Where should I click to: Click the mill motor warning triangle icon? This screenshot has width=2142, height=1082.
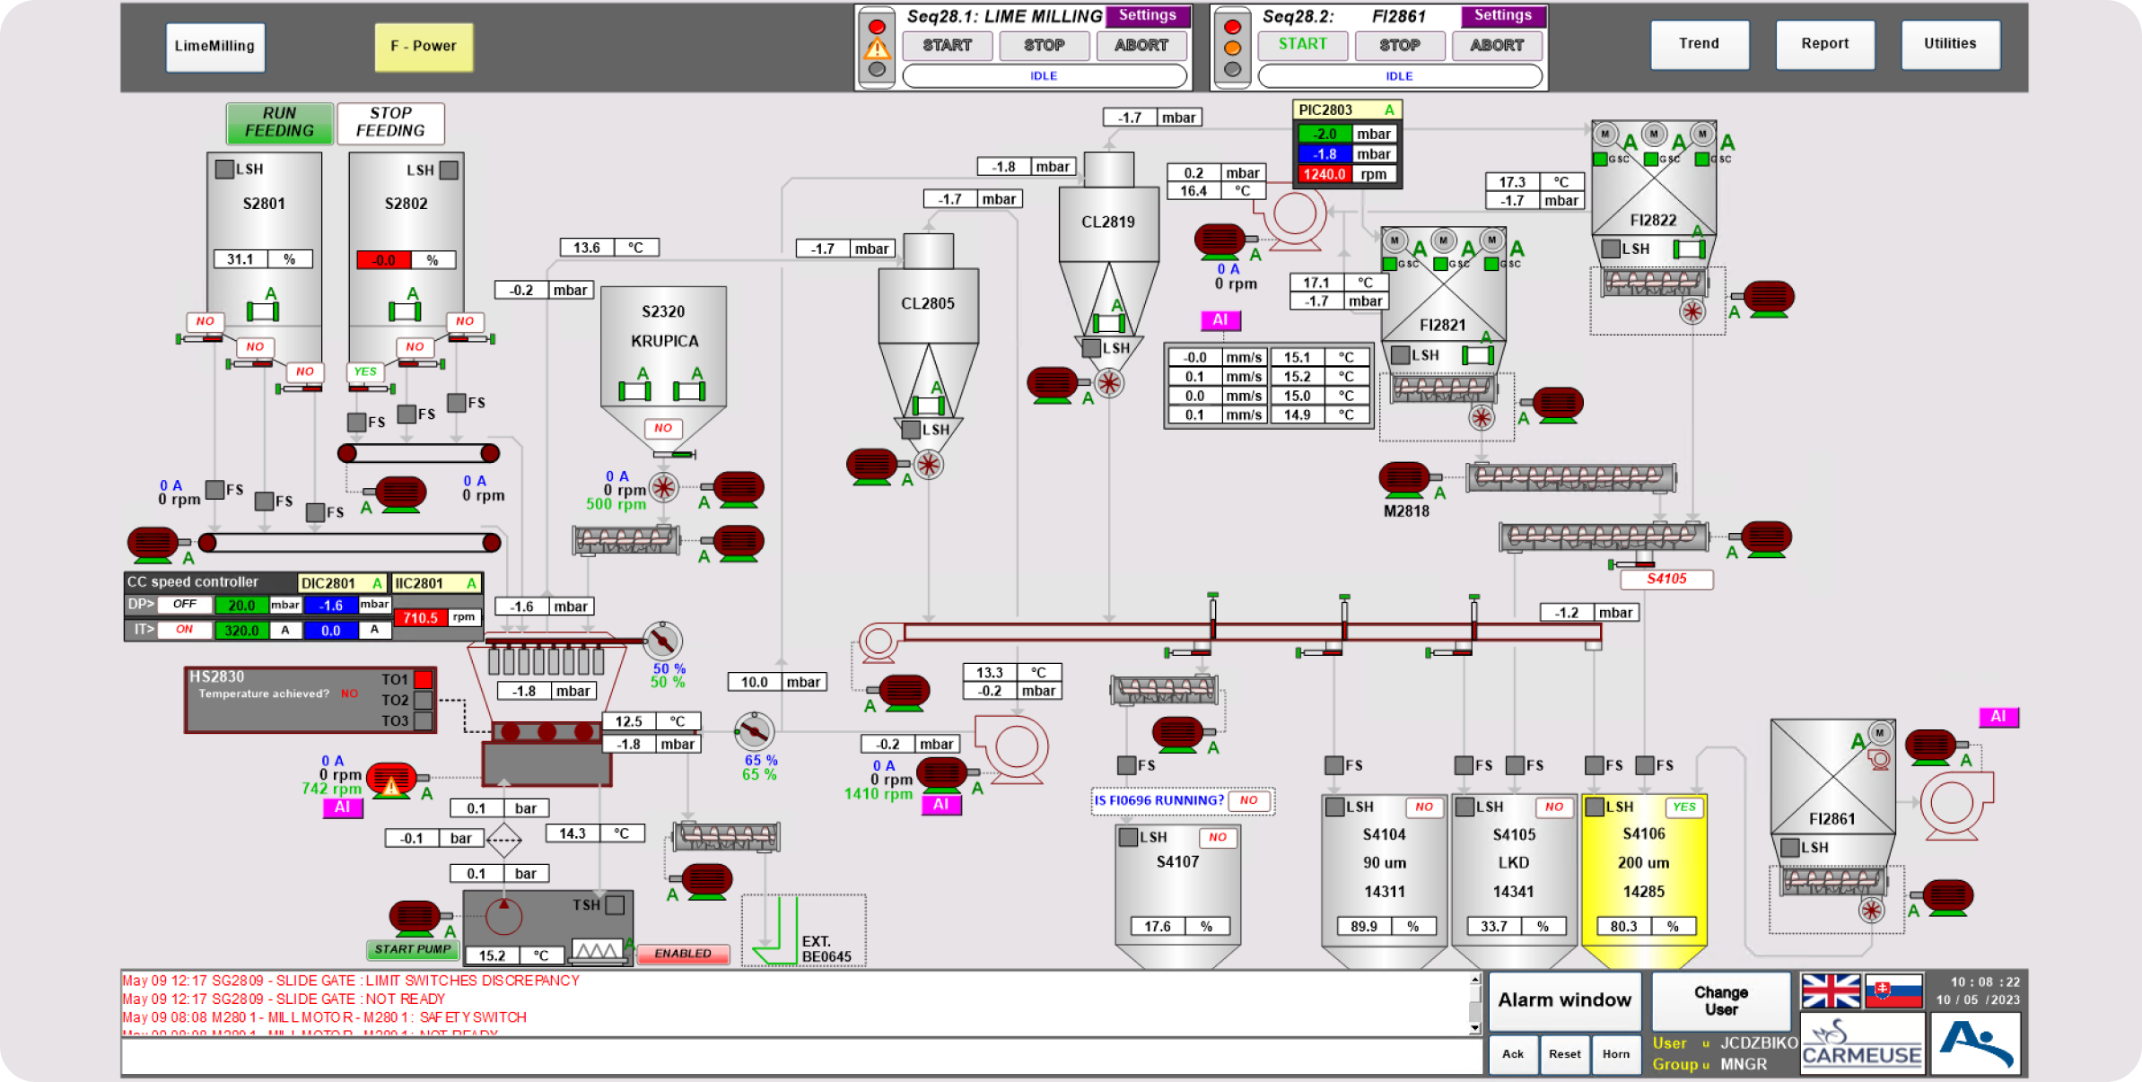[x=391, y=786]
